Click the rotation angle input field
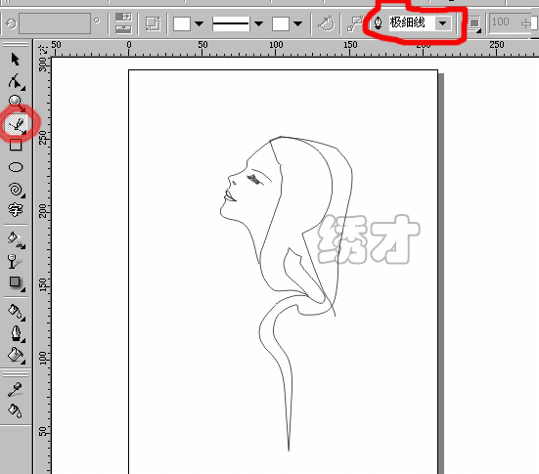This screenshot has height=474, width=539. [55, 23]
